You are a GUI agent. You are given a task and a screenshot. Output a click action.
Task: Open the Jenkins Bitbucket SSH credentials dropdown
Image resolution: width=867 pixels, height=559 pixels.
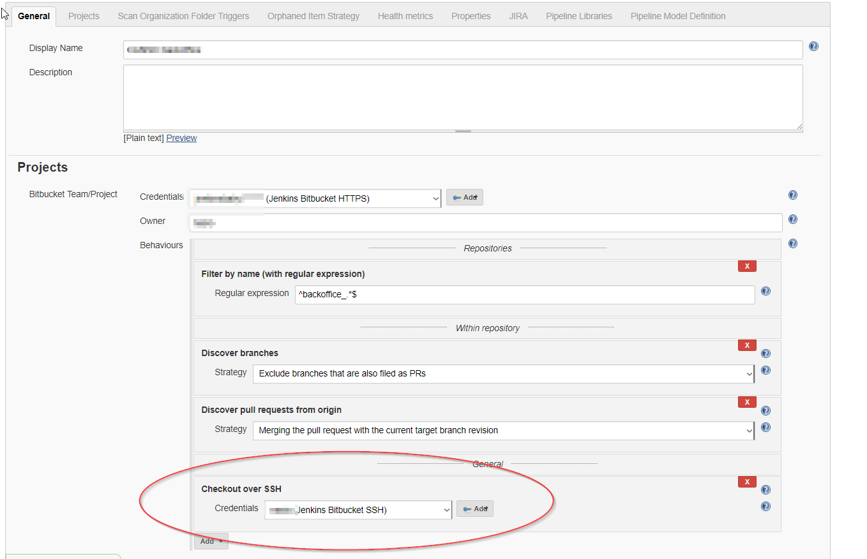coord(358,510)
